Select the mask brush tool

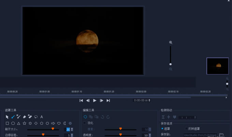point(13,117)
